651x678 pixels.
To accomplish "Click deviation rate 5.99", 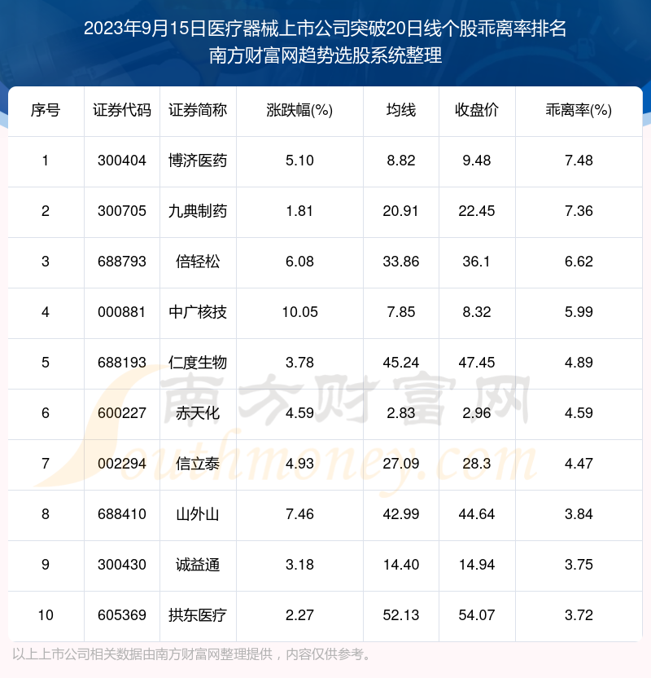I will (x=579, y=312).
